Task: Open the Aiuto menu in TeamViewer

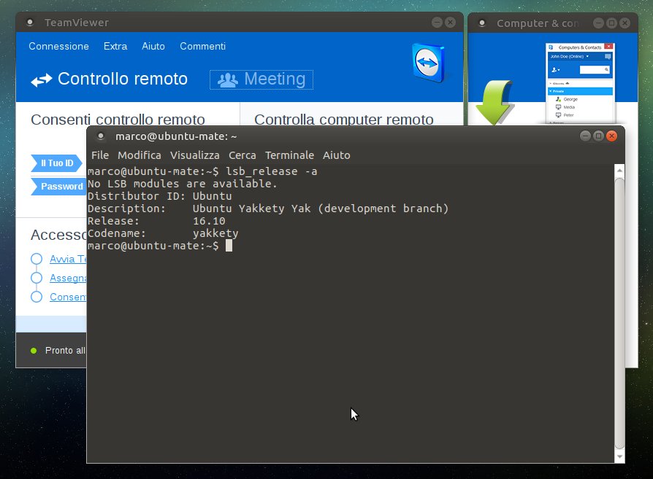Action: pos(153,46)
